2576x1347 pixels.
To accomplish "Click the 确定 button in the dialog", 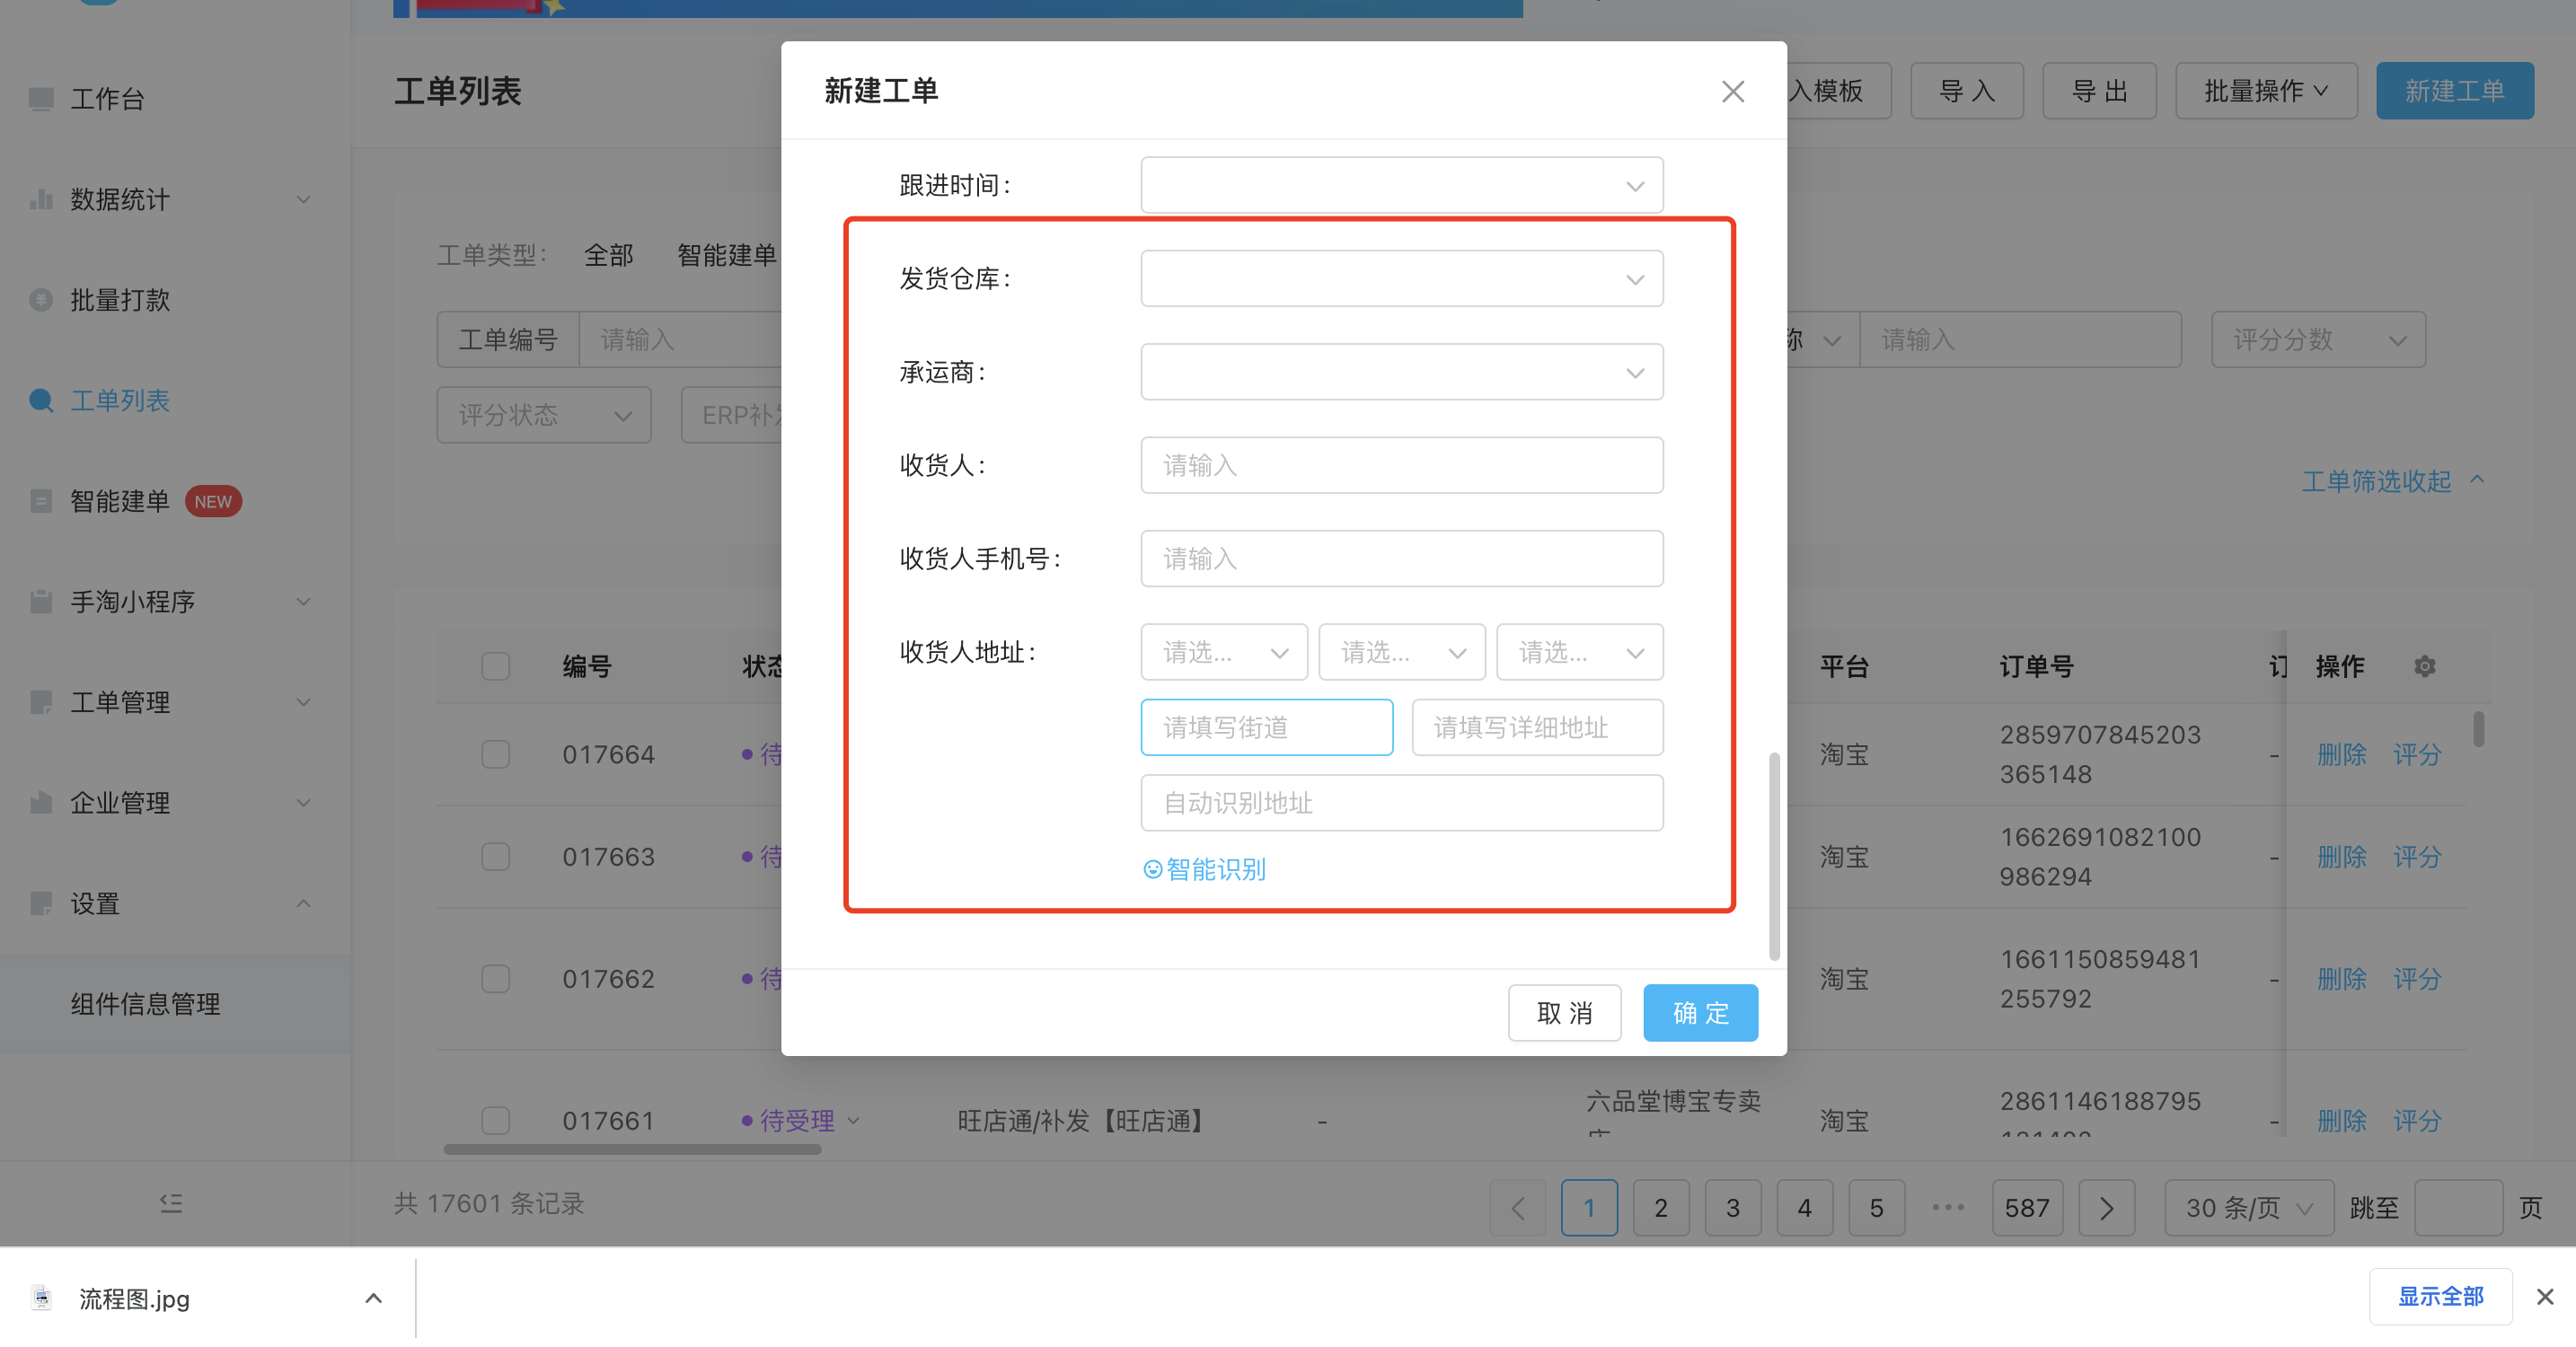I will pyautogui.click(x=1700, y=1013).
